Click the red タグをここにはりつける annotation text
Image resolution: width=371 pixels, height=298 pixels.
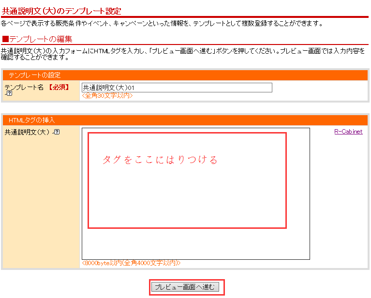coord(160,160)
